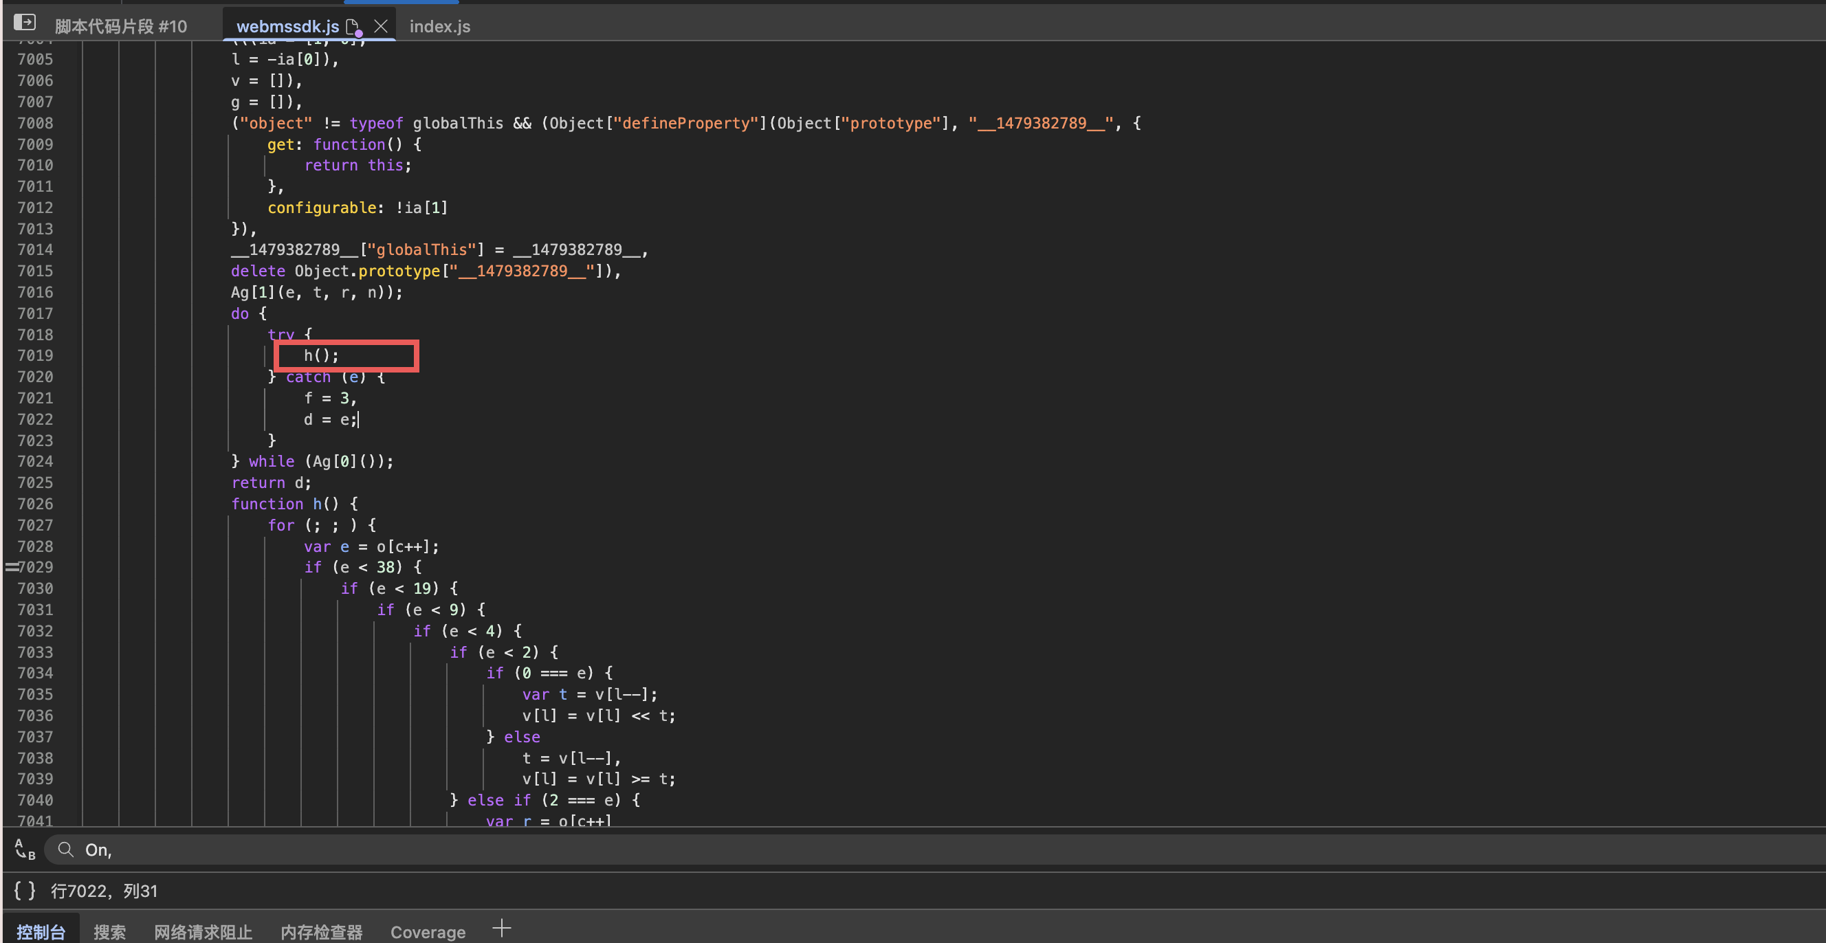
Task: Click 'Ag[1](e, t, r, n));' code line
Action: 317,292
